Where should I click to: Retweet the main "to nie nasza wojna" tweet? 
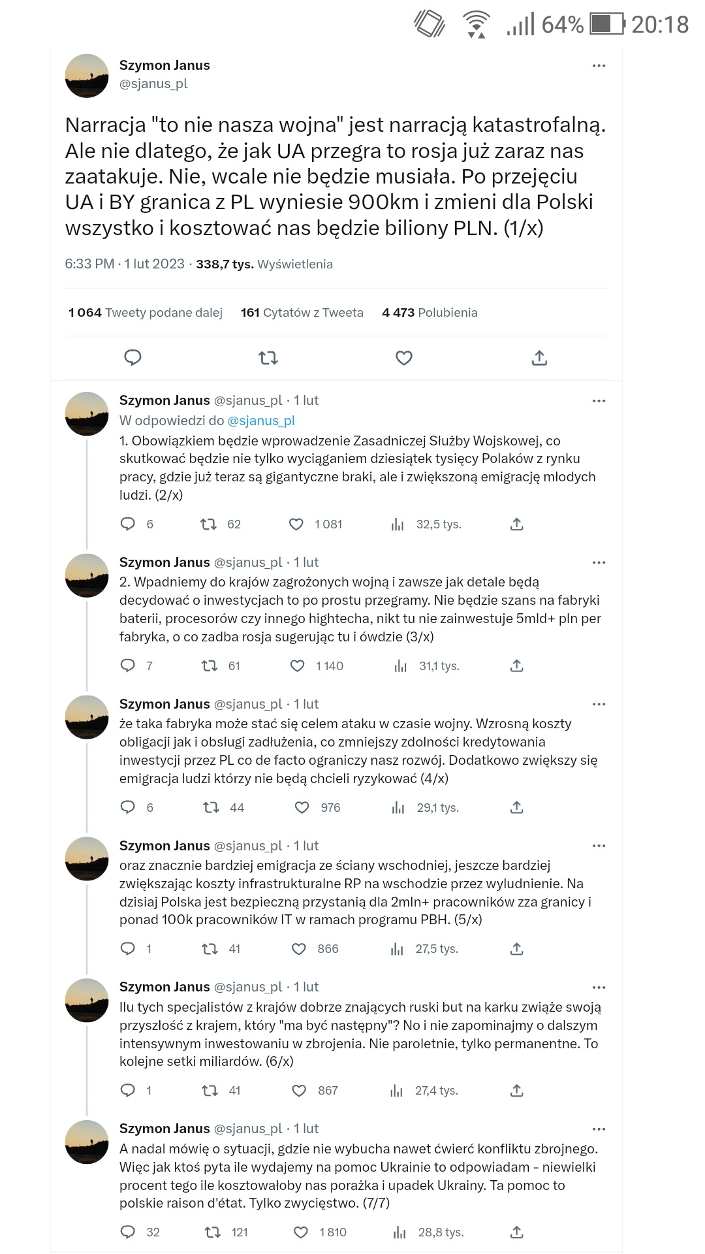[x=268, y=357]
